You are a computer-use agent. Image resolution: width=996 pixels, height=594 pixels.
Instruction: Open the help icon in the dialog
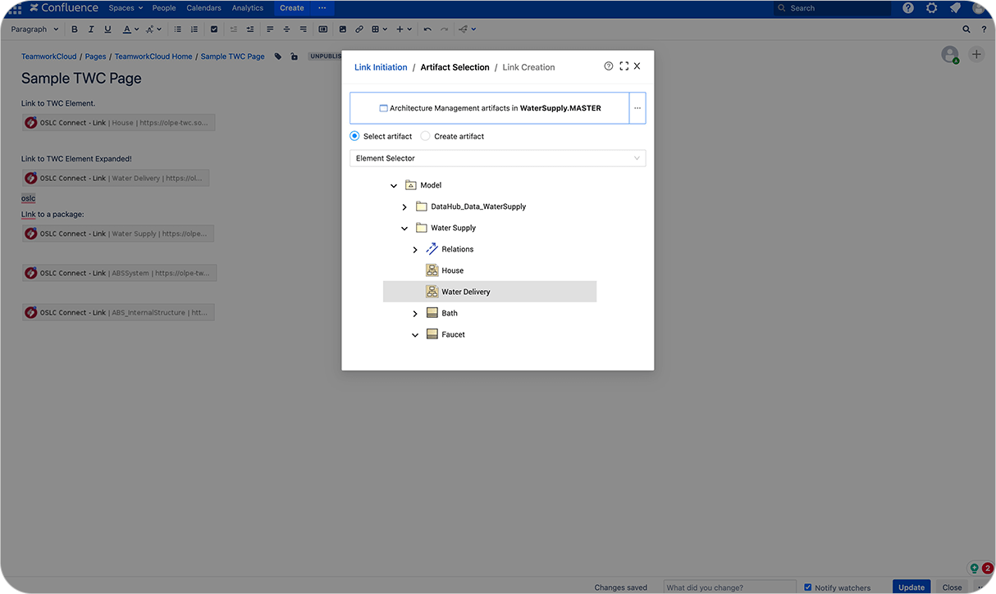coord(608,66)
